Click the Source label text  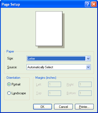tap(12, 67)
